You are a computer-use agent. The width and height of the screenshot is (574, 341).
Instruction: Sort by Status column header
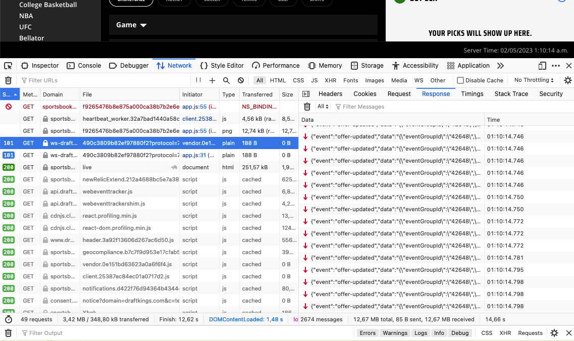pos(10,94)
